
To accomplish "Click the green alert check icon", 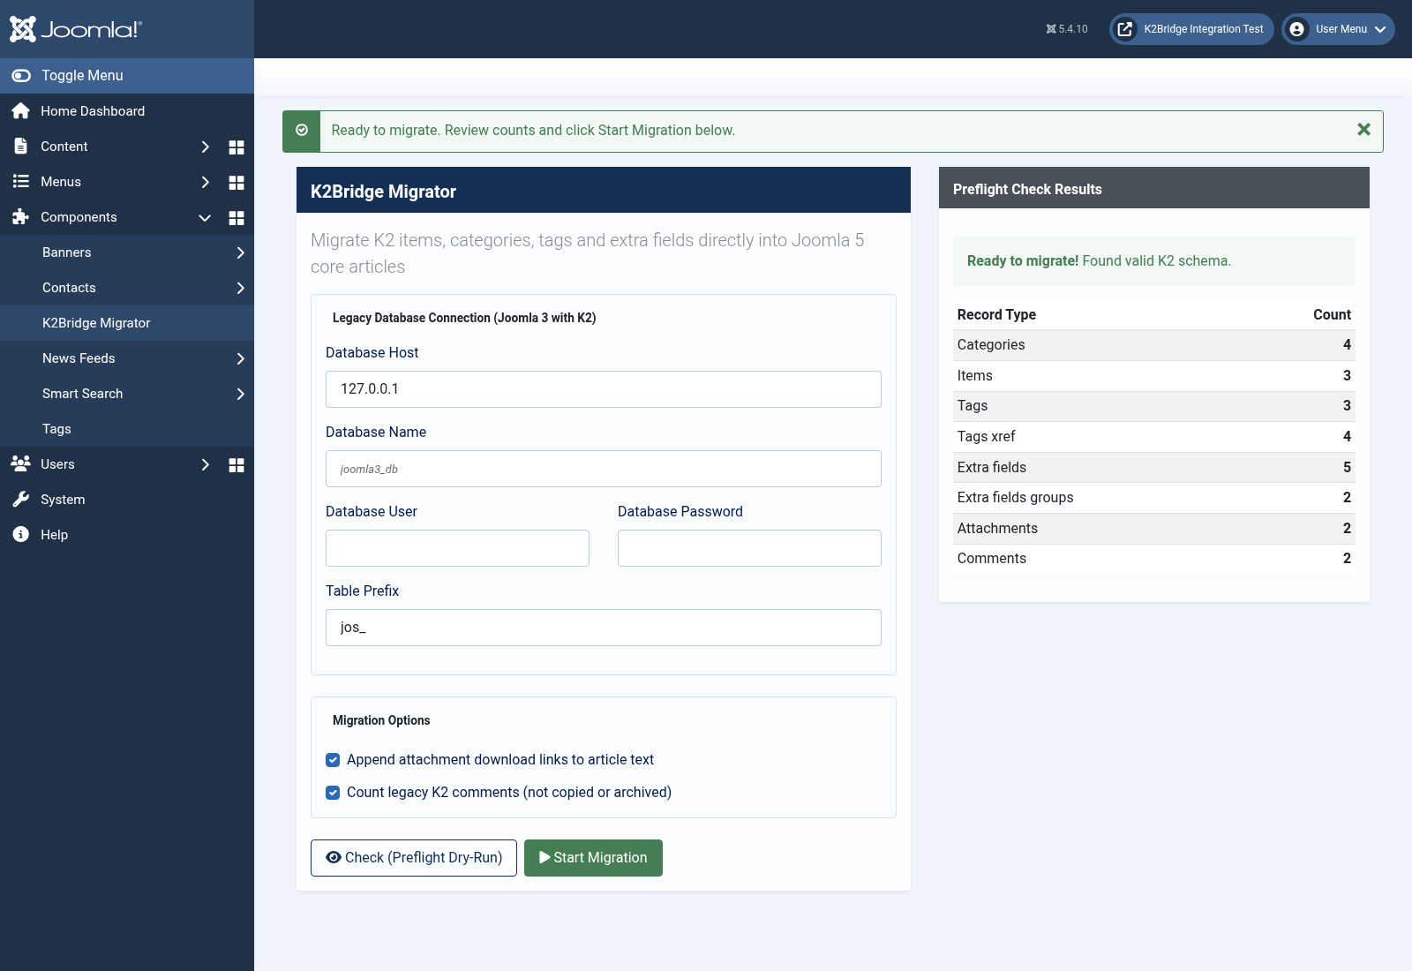I will tap(302, 131).
